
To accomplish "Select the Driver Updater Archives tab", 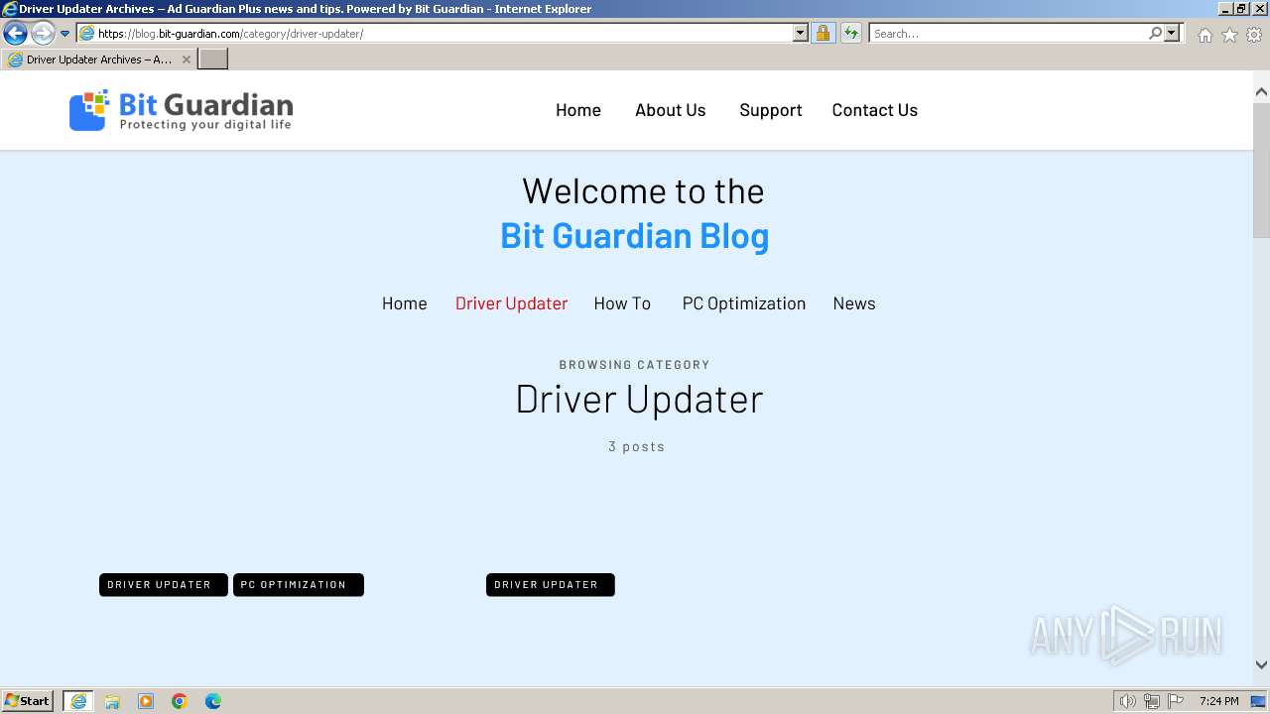I will tap(98, 59).
